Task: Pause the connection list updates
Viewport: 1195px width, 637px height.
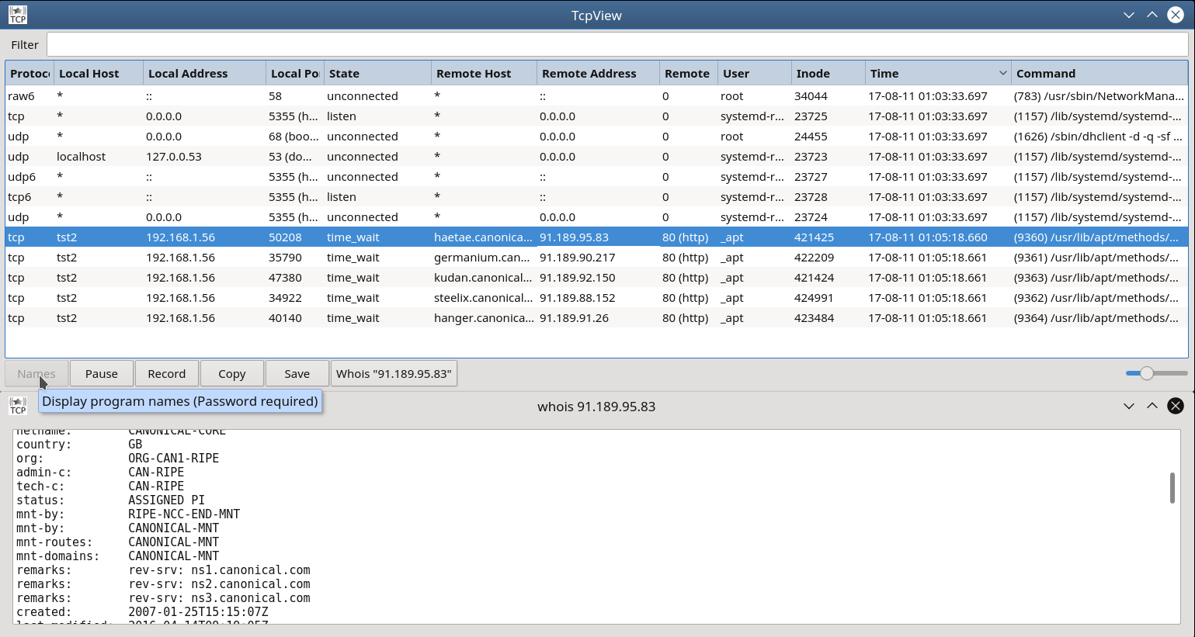Action: [102, 373]
